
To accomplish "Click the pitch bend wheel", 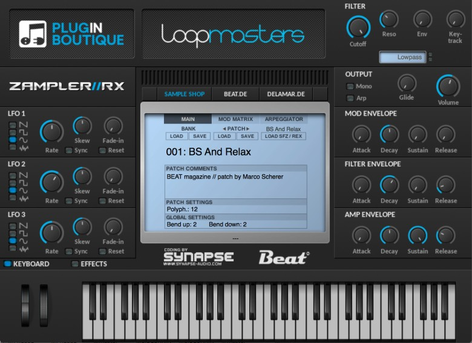I will (x=25, y=305).
